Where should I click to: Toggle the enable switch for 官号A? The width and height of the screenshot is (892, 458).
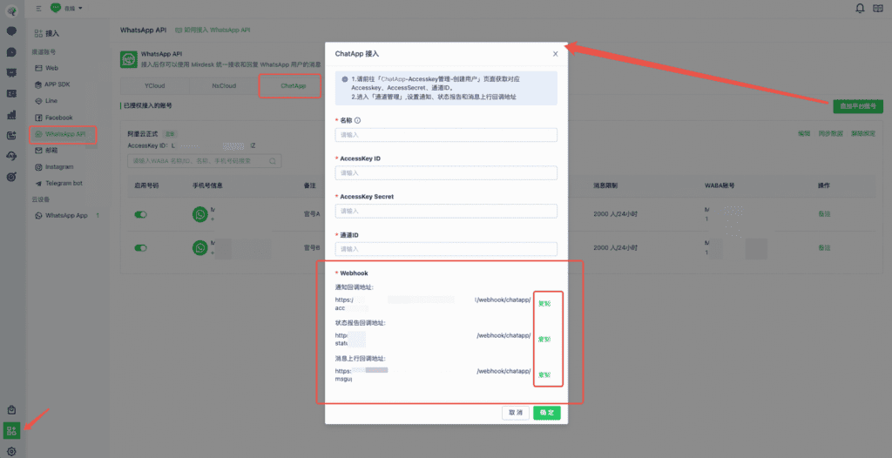(140, 214)
